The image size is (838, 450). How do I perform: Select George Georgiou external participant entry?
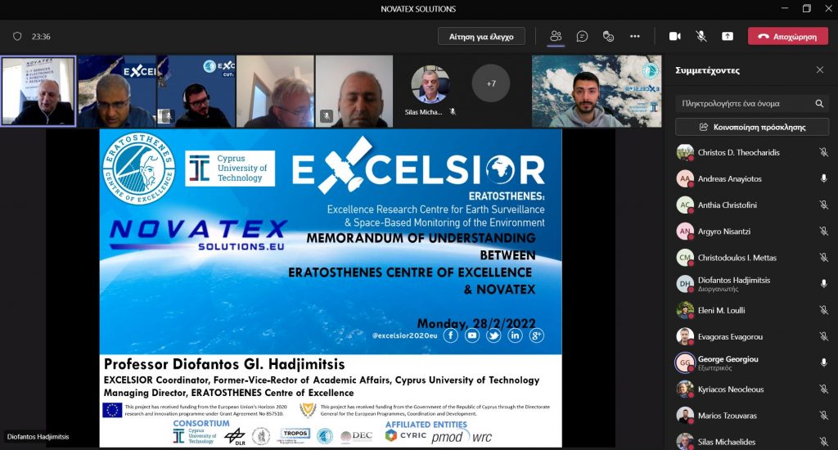[x=752, y=363]
